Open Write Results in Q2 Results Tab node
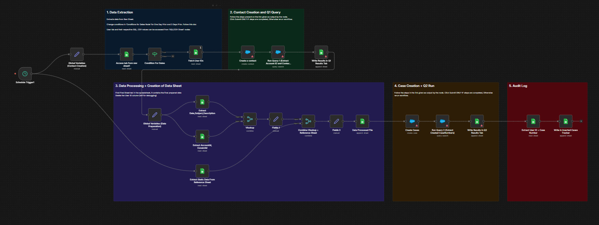The height and width of the screenshot is (225, 599). [477, 122]
